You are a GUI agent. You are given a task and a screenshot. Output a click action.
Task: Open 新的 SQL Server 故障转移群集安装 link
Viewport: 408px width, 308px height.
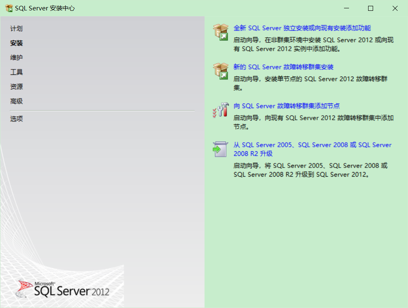coord(283,67)
